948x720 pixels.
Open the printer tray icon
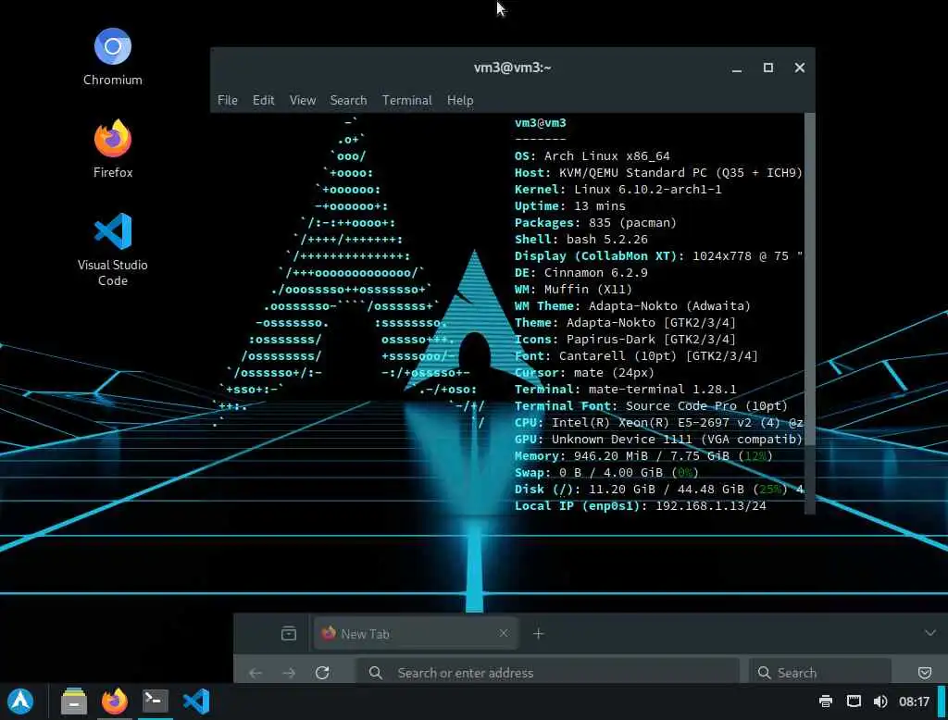click(x=825, y=701)
